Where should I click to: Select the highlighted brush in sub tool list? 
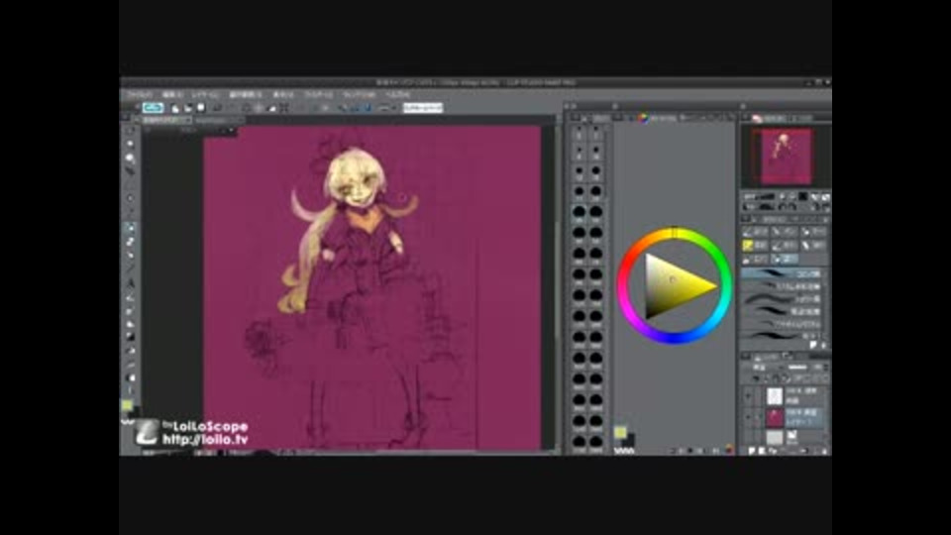click(783, 273)
